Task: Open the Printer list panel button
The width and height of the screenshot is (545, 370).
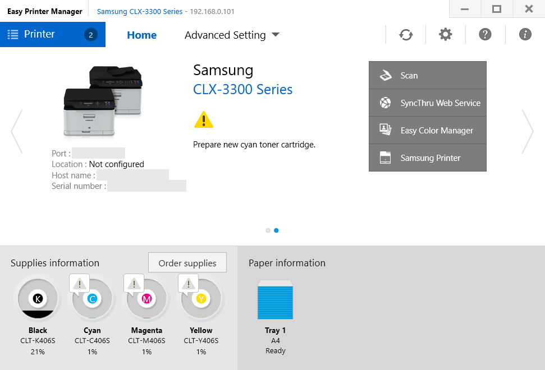Action: (x=53, y=34)
